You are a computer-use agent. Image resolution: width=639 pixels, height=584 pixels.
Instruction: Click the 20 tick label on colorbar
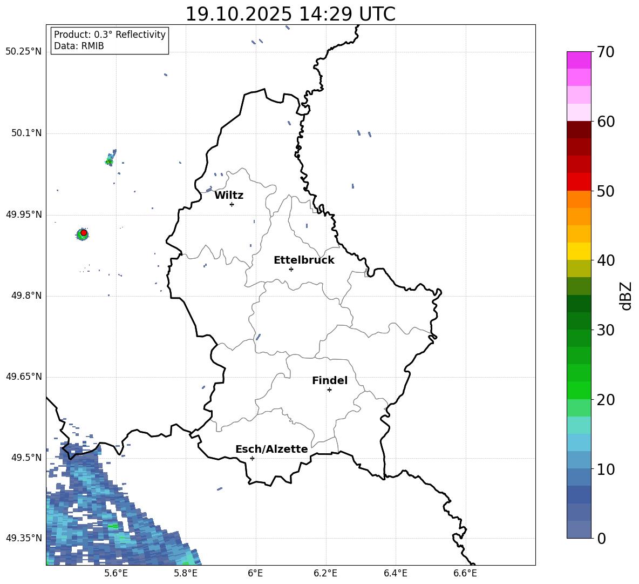coord(605,400)
